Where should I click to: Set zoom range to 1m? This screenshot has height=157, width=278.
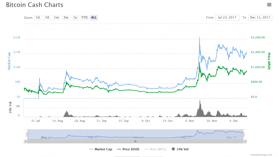56,17
